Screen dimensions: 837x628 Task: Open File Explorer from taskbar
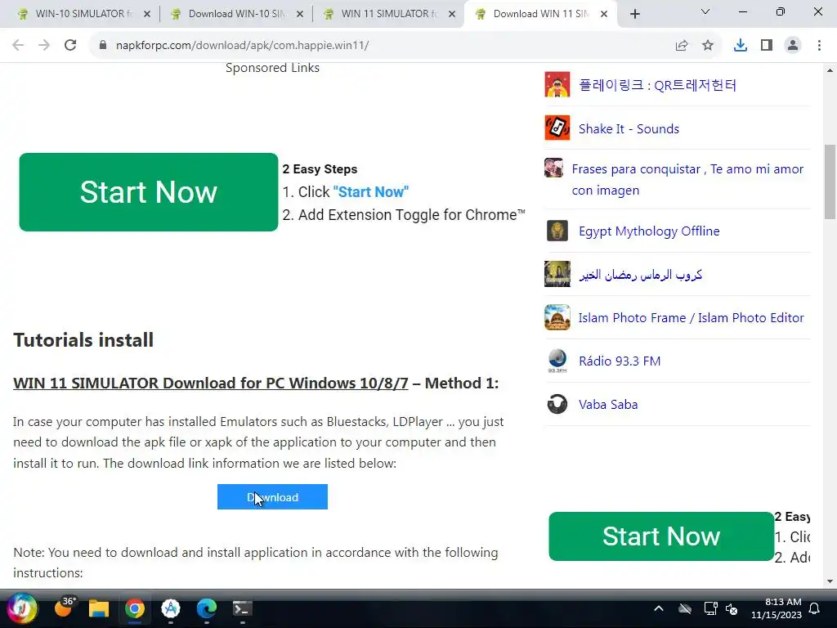click(99, 608)
